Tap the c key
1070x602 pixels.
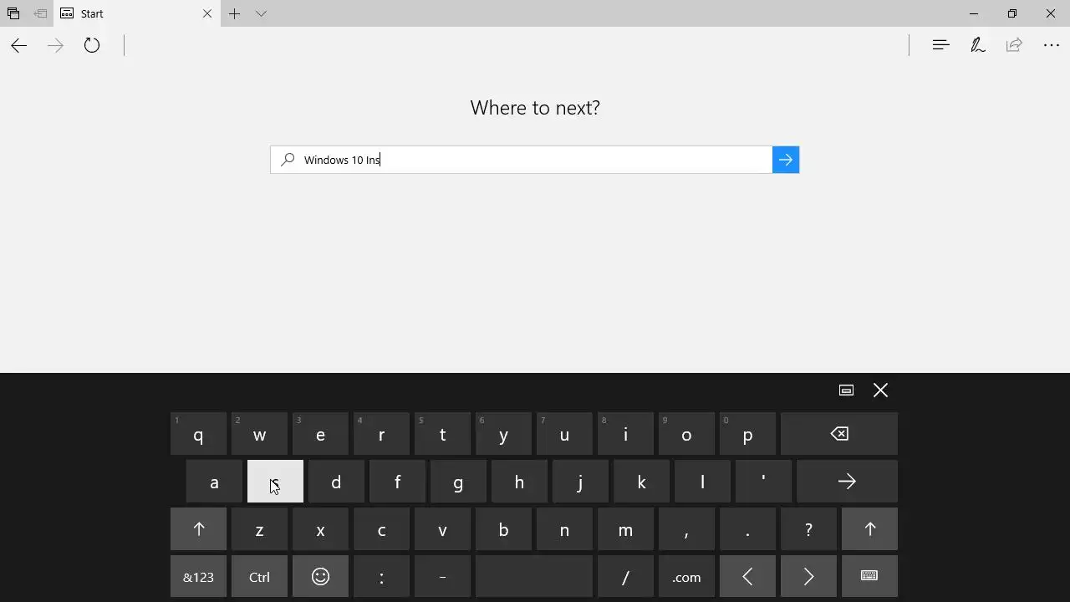[381, 529]
